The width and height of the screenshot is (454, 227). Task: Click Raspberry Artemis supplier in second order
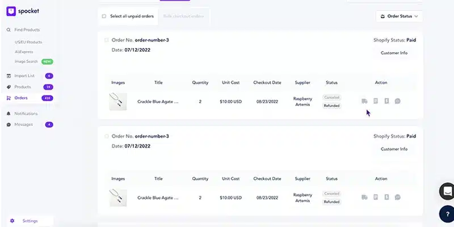[x=302, y=197]
